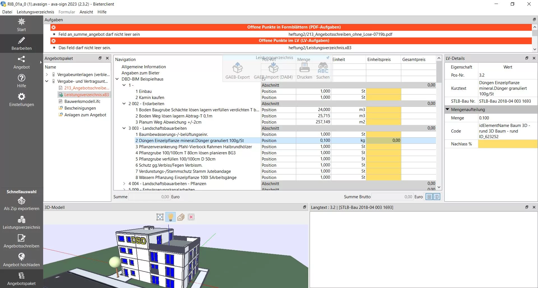Collapse Vergabe- und Vertragsunt... tree node
The width and height of the screenshot is (538, 288).
[47, 81]
